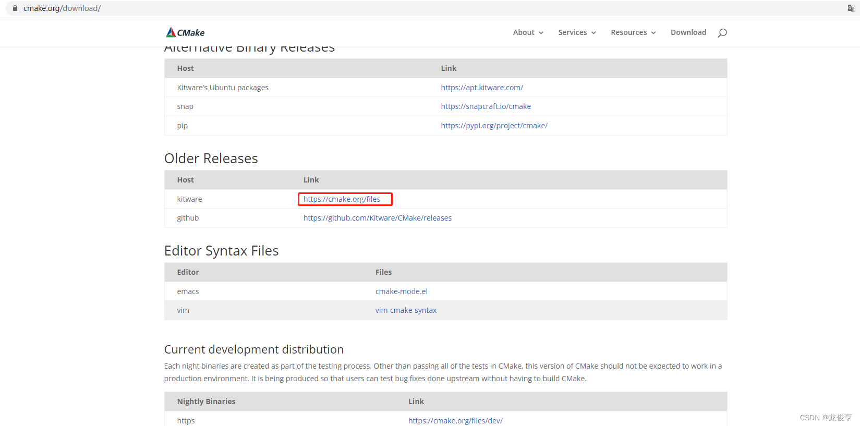
Task: Open the cmake-mode.el file link
Action: (402, 291)
